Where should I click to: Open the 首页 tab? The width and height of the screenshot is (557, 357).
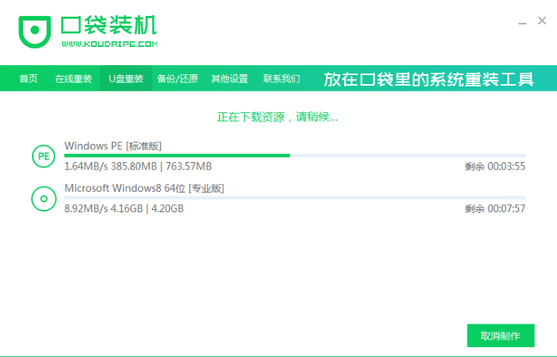click(x=29, y=79)
